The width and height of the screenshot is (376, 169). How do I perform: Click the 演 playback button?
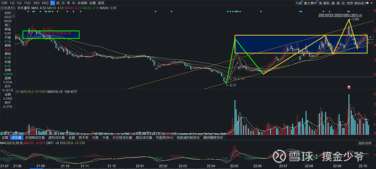(320, 3)
